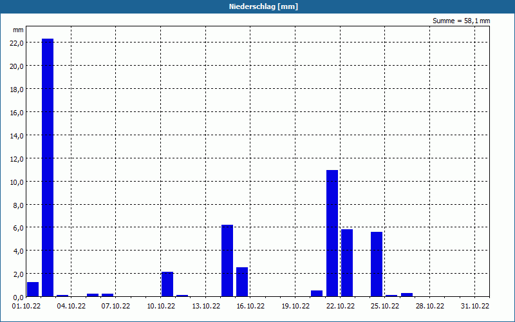Image resolution: width=515 pixels, height=322 pixels.
Task: Click the 31.10.22 date label
Action: (x=474, y=307)
